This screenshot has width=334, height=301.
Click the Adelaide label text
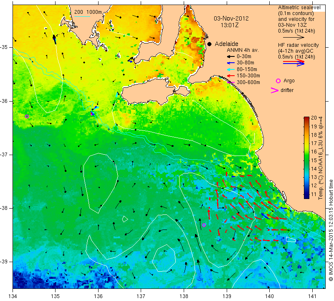pyautogui.click(x=226, y=44)
